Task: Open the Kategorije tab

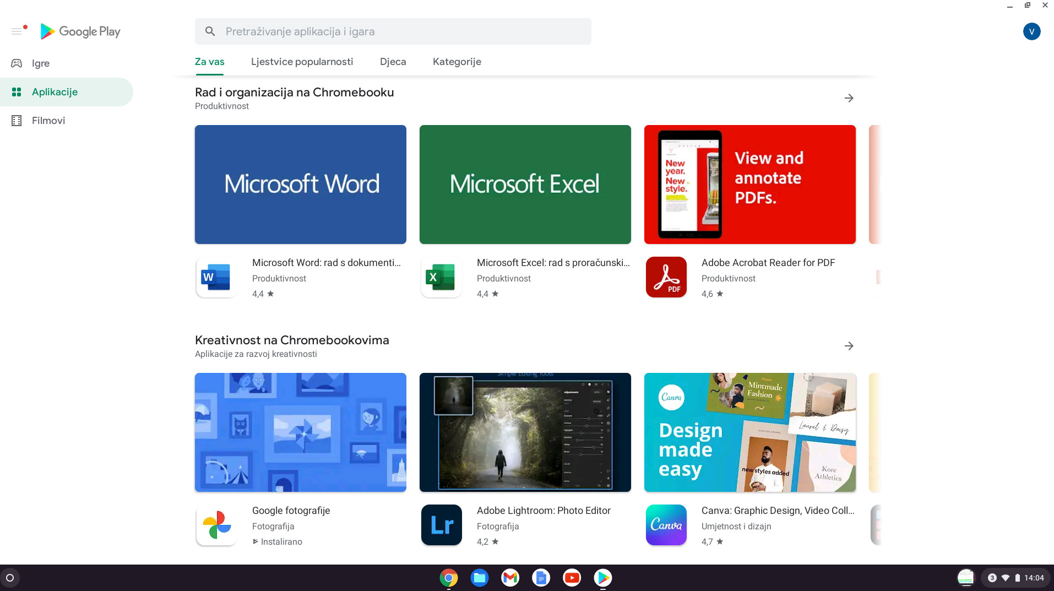Action: [457, 62]
